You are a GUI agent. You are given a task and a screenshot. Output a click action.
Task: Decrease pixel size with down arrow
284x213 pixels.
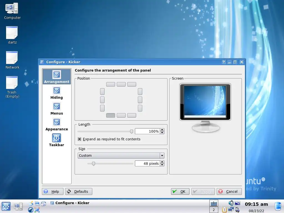(x=162, y=165)
